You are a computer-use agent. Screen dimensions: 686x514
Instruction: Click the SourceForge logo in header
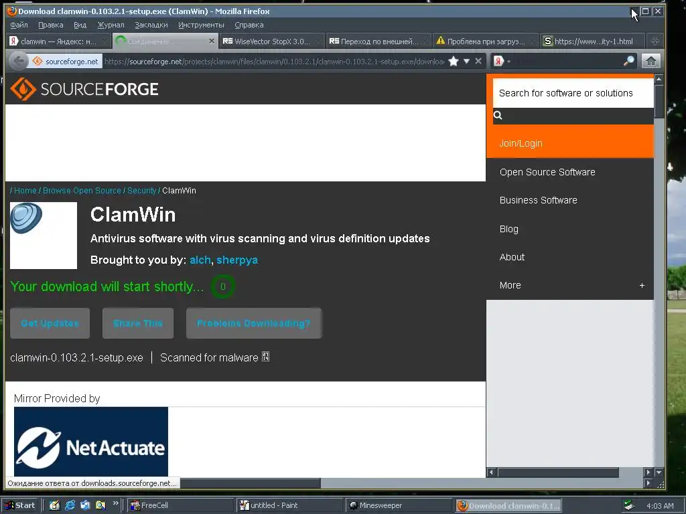[84, 89]
